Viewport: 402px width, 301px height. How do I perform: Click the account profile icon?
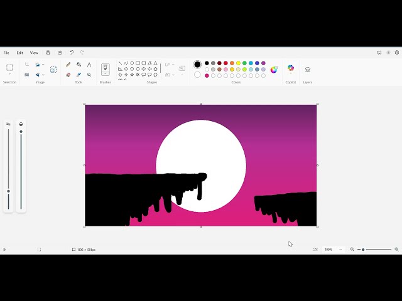click(388, 53)
